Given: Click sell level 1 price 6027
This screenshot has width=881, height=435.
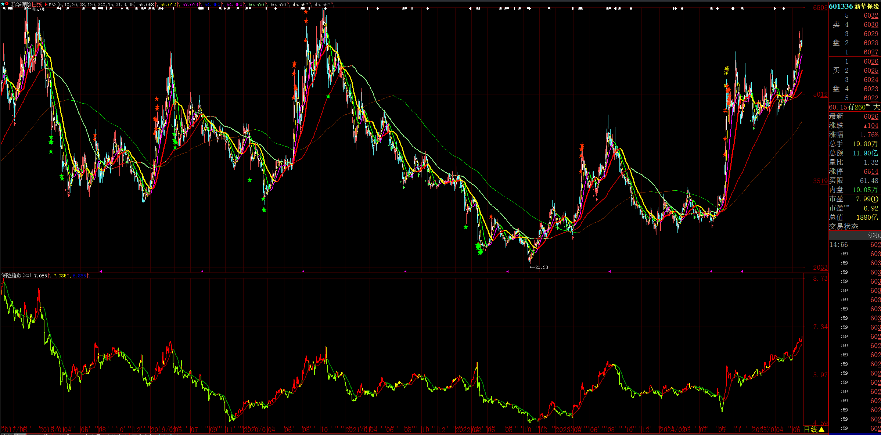Looking at the screenshot, I should click(x=871, y=52).
